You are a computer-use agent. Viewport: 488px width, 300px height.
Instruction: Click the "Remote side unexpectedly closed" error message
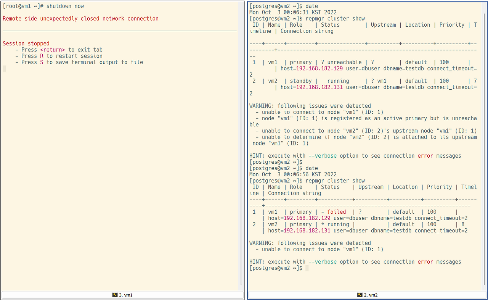(x=51, y=18)
